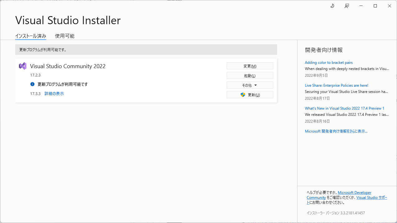397x223 pixels.
Task: Open What's New in 17.4 Preview 1
Action: (x=345, y=108)
